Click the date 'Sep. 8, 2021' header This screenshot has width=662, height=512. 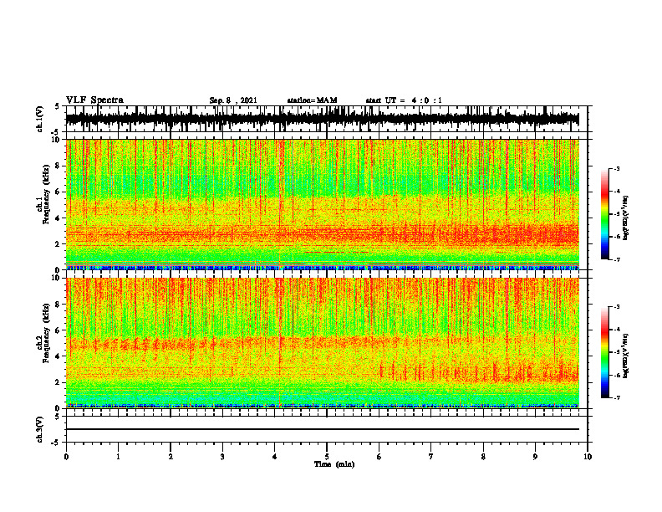tap(233, 100)
